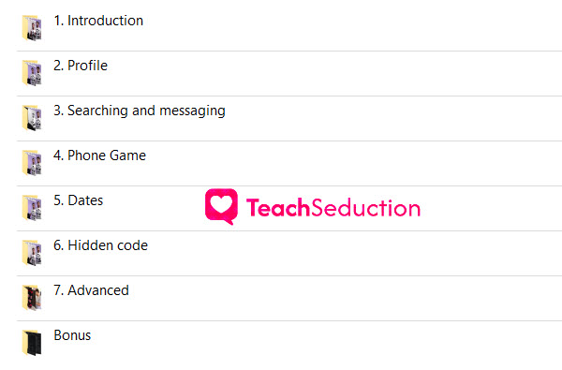Select the 3. Searching and messaging folder icon
This screenshot has width=562, height=370.
[x=32, y=118]
